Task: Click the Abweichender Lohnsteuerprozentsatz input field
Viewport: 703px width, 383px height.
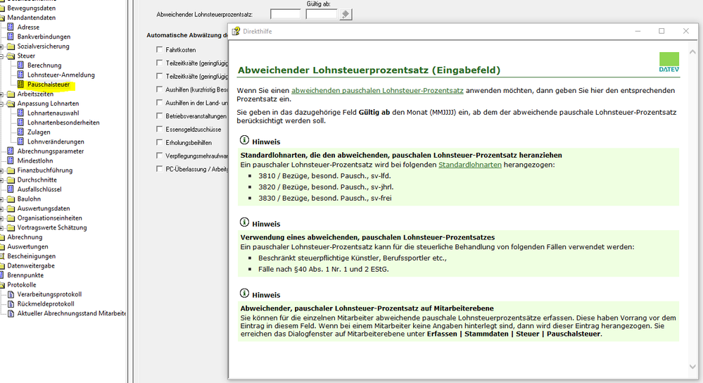Action: 285,14
